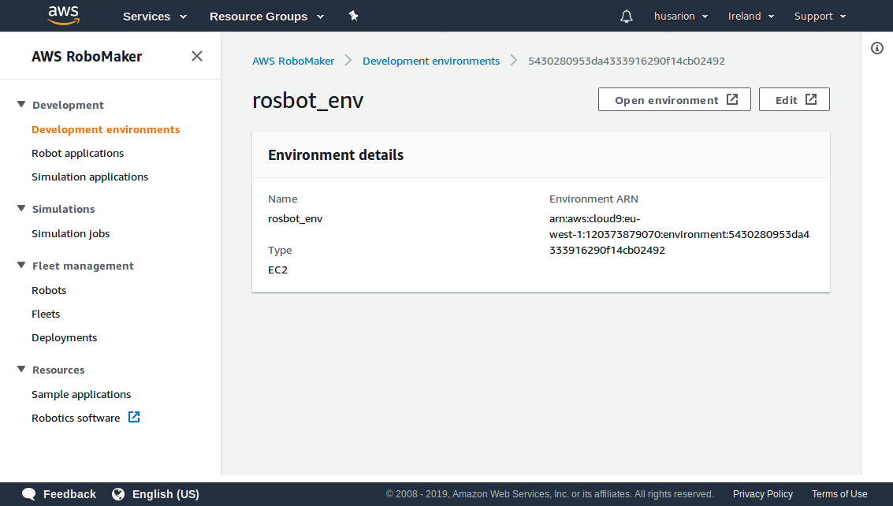Viewport: 893px width, 506px height.
Task: Click the Environment details heading
Action: [336, 155]
